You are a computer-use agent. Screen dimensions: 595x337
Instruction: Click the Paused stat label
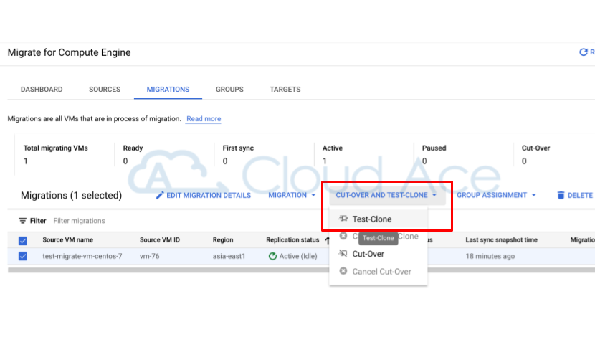434,148
